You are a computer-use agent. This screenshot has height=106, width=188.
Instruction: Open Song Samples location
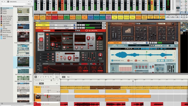6,30
